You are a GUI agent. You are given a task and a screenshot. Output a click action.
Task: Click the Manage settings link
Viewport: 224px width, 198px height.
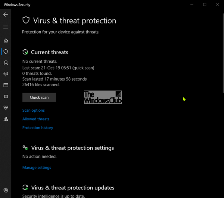pos(37,168)
